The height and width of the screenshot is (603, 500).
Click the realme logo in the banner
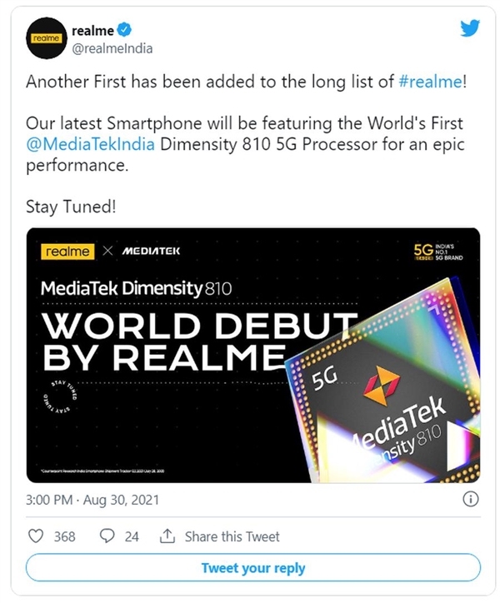coord(68,251)
